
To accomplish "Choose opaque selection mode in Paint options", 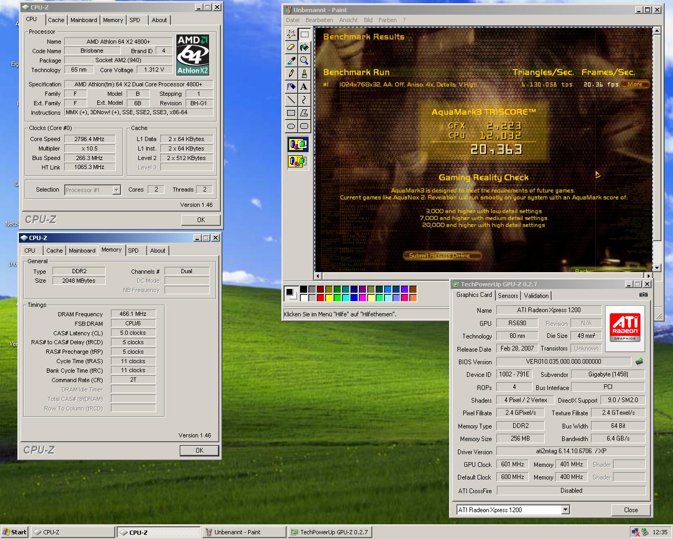I will tap(298, 144).
